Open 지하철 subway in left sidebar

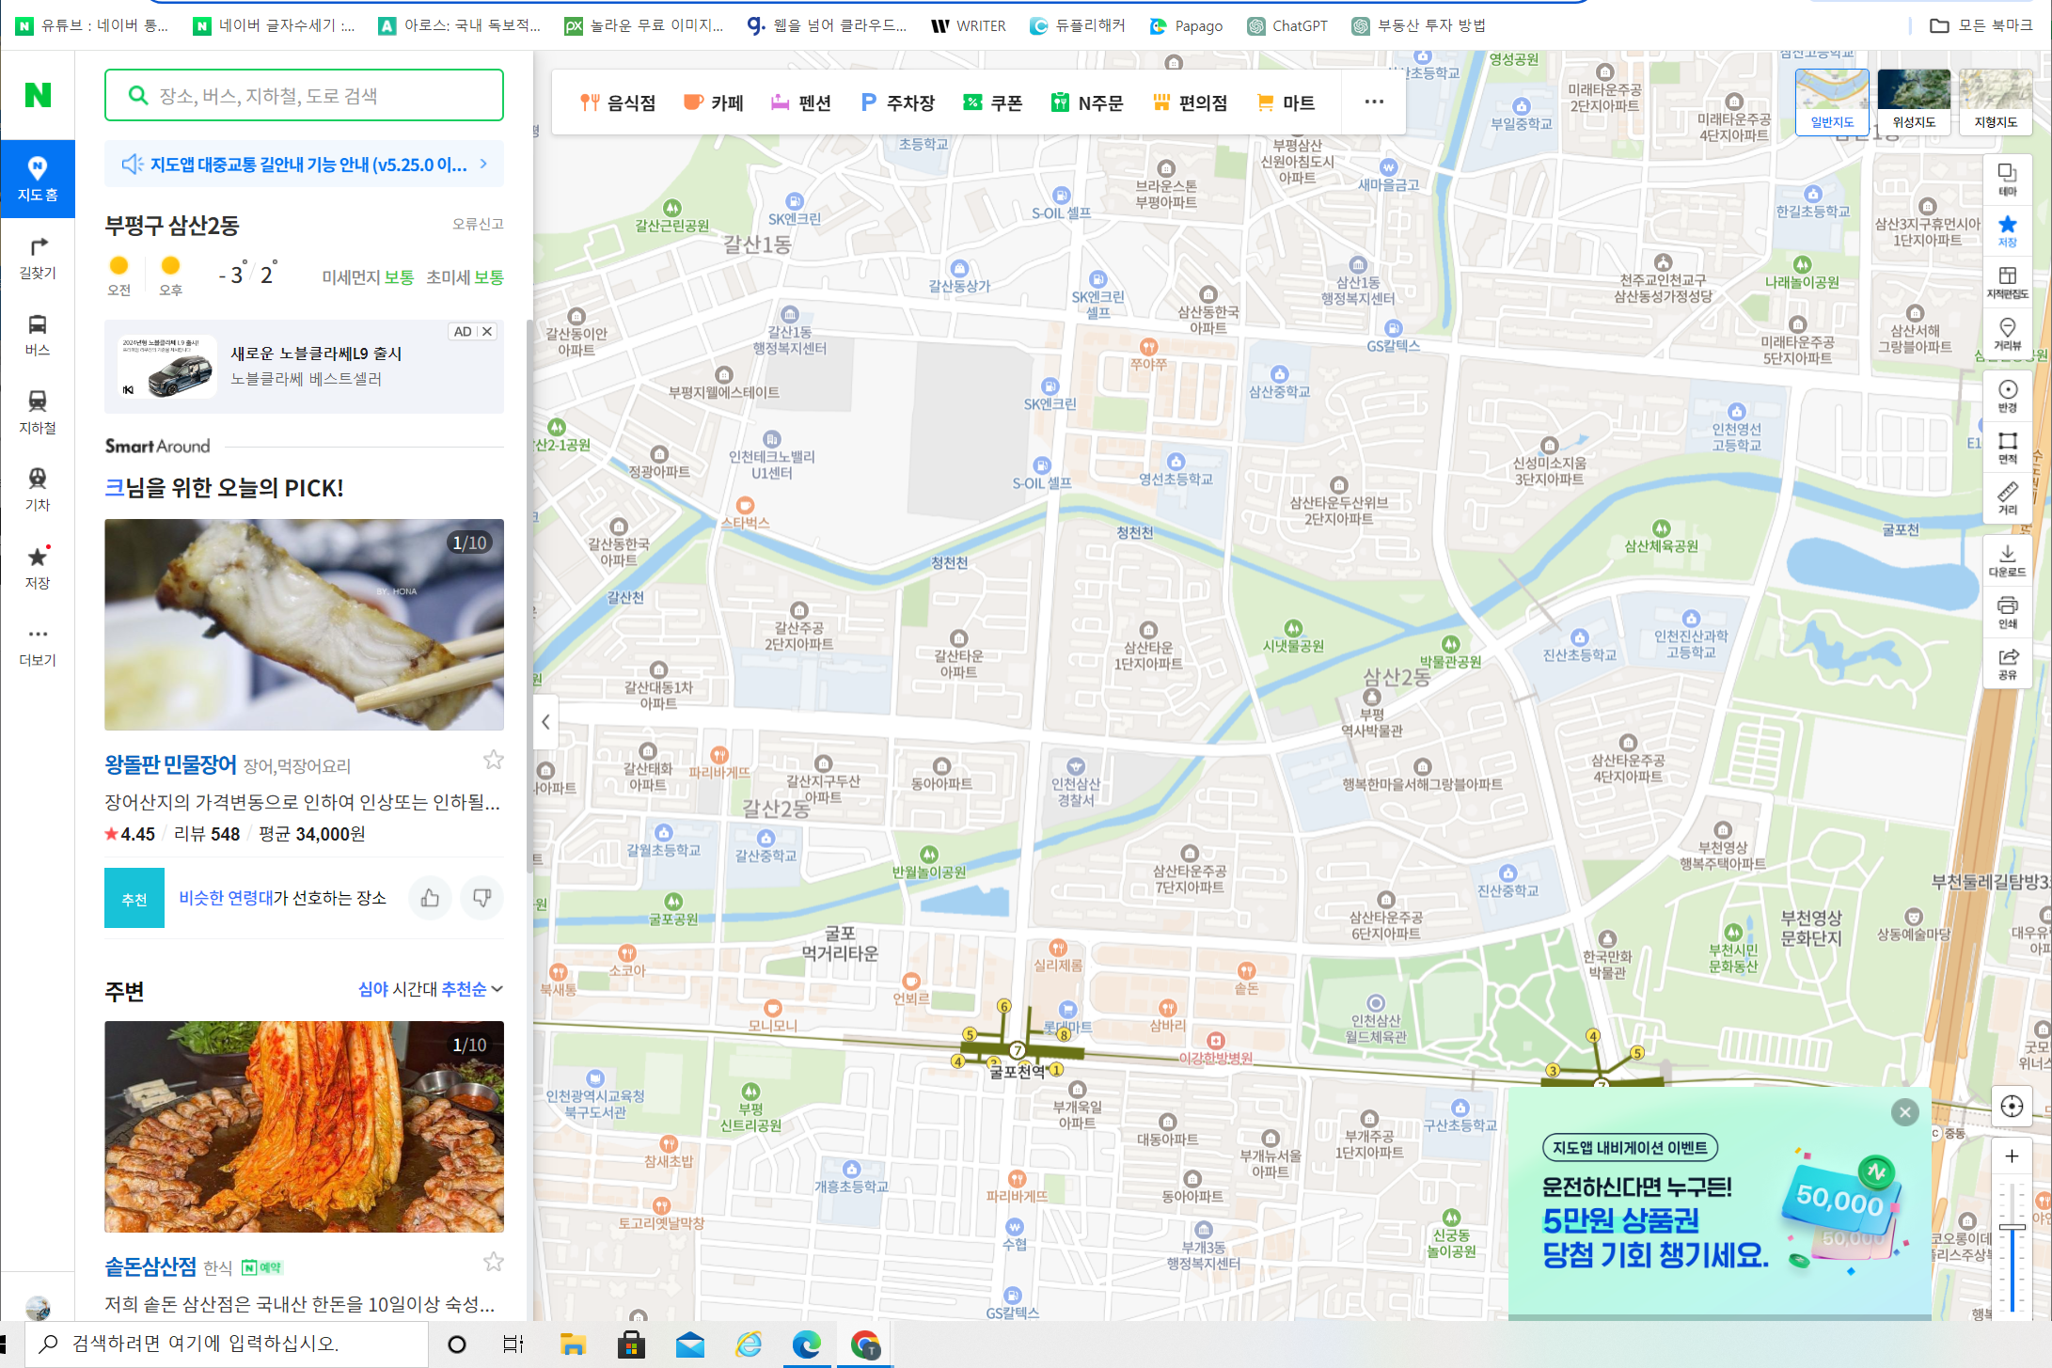(38, 412)
